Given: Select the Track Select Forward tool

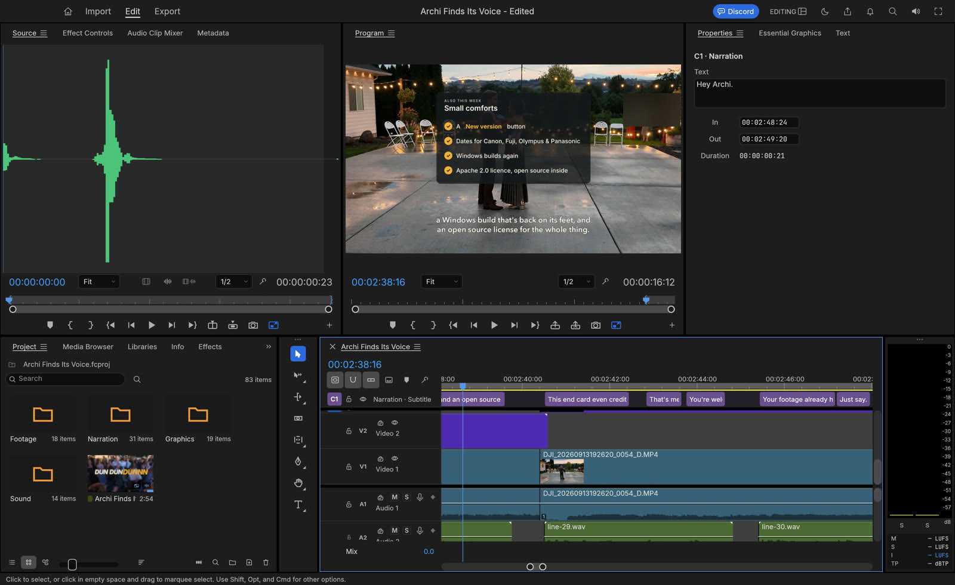Looking at the screenshot, I should pos(298,375).
